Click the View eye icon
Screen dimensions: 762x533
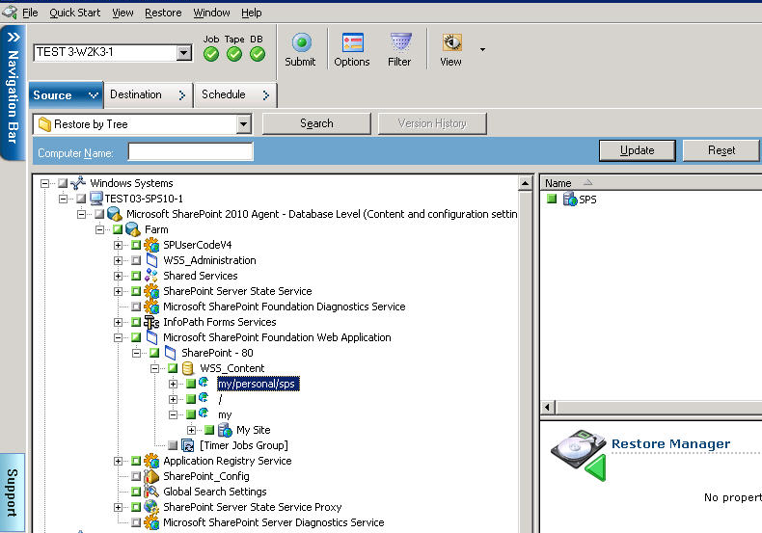[450, 43]
